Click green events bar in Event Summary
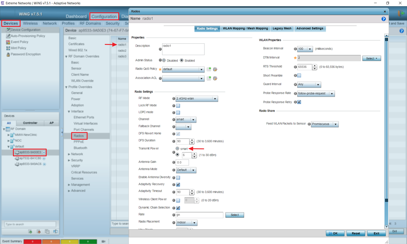The height and width of the screenshot is (244, 407). [88, 242]
